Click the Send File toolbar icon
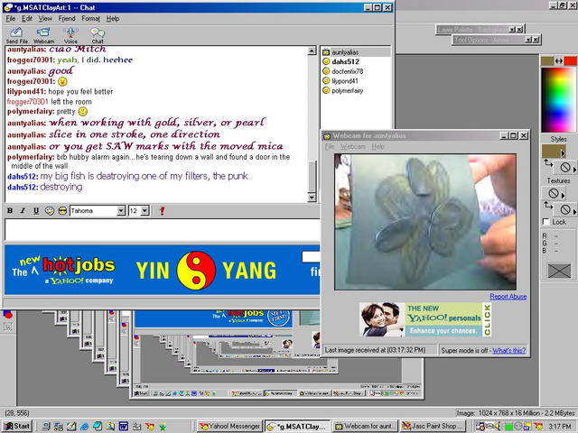578x433 pixels. (16, 36)
